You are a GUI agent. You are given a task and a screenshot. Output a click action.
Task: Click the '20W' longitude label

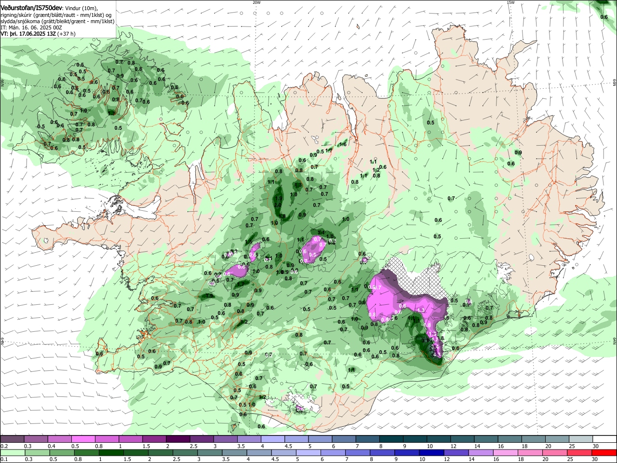click(x=256, y=2)
